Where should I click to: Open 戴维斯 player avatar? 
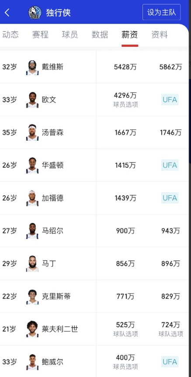click(32, 68)
